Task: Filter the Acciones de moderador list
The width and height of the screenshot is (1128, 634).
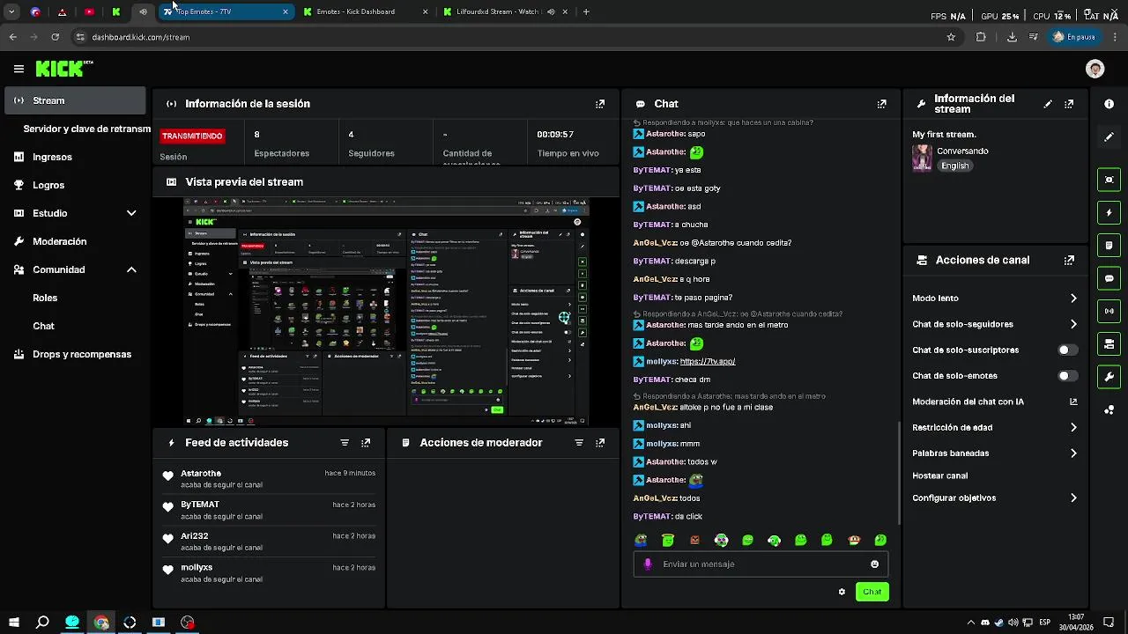Action: (x=579, y=443)
